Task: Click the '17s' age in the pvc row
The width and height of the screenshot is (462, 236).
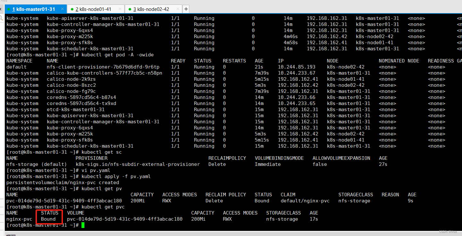Action: (x=314, y=219)
